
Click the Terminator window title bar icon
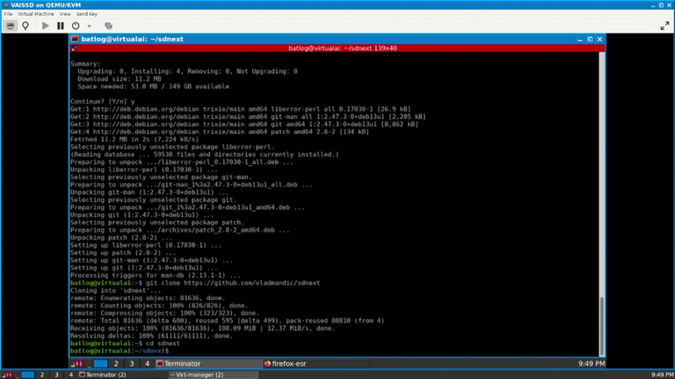(x=75, y=39)
